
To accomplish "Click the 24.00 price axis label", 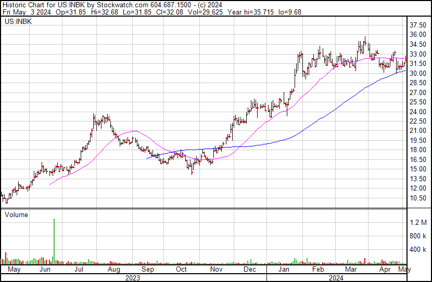I will (x=418, y=112).
